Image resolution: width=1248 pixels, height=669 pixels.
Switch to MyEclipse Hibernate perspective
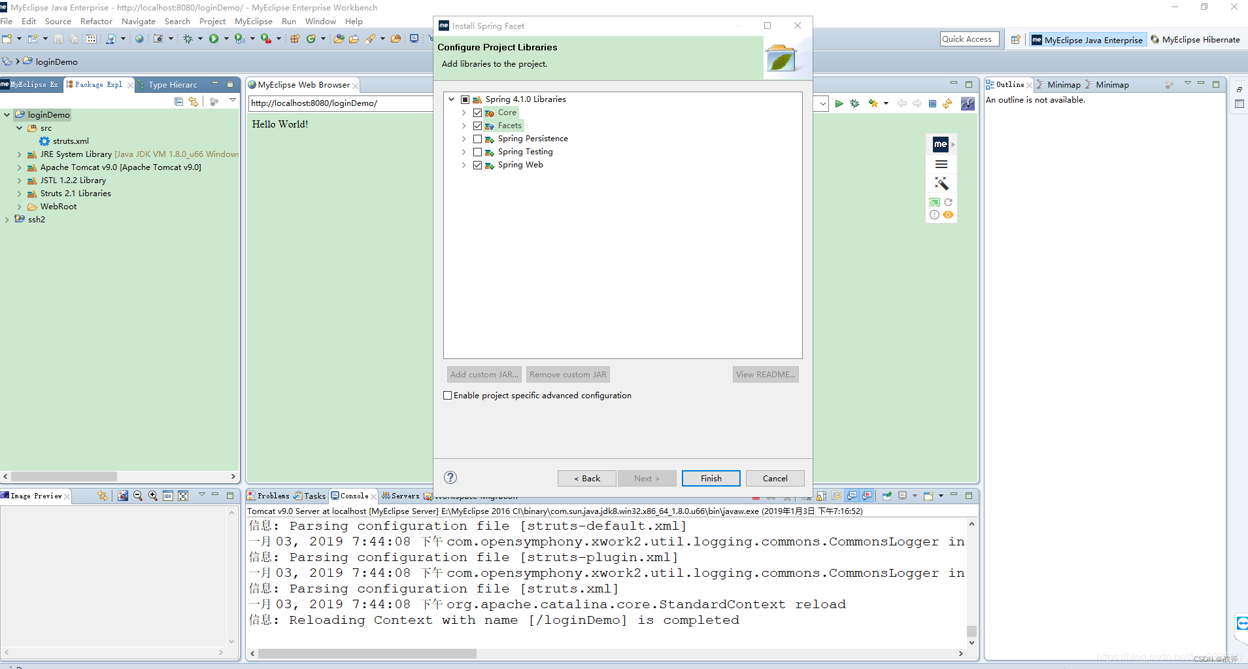tap(1195, 39)
